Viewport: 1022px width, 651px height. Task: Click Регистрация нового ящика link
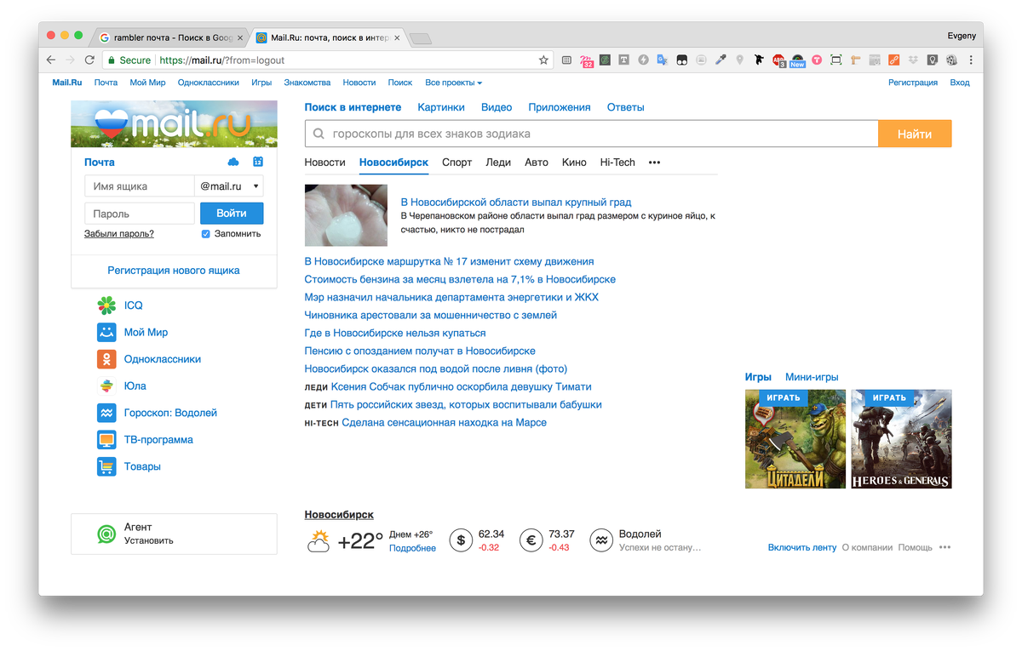pos(174,271)
